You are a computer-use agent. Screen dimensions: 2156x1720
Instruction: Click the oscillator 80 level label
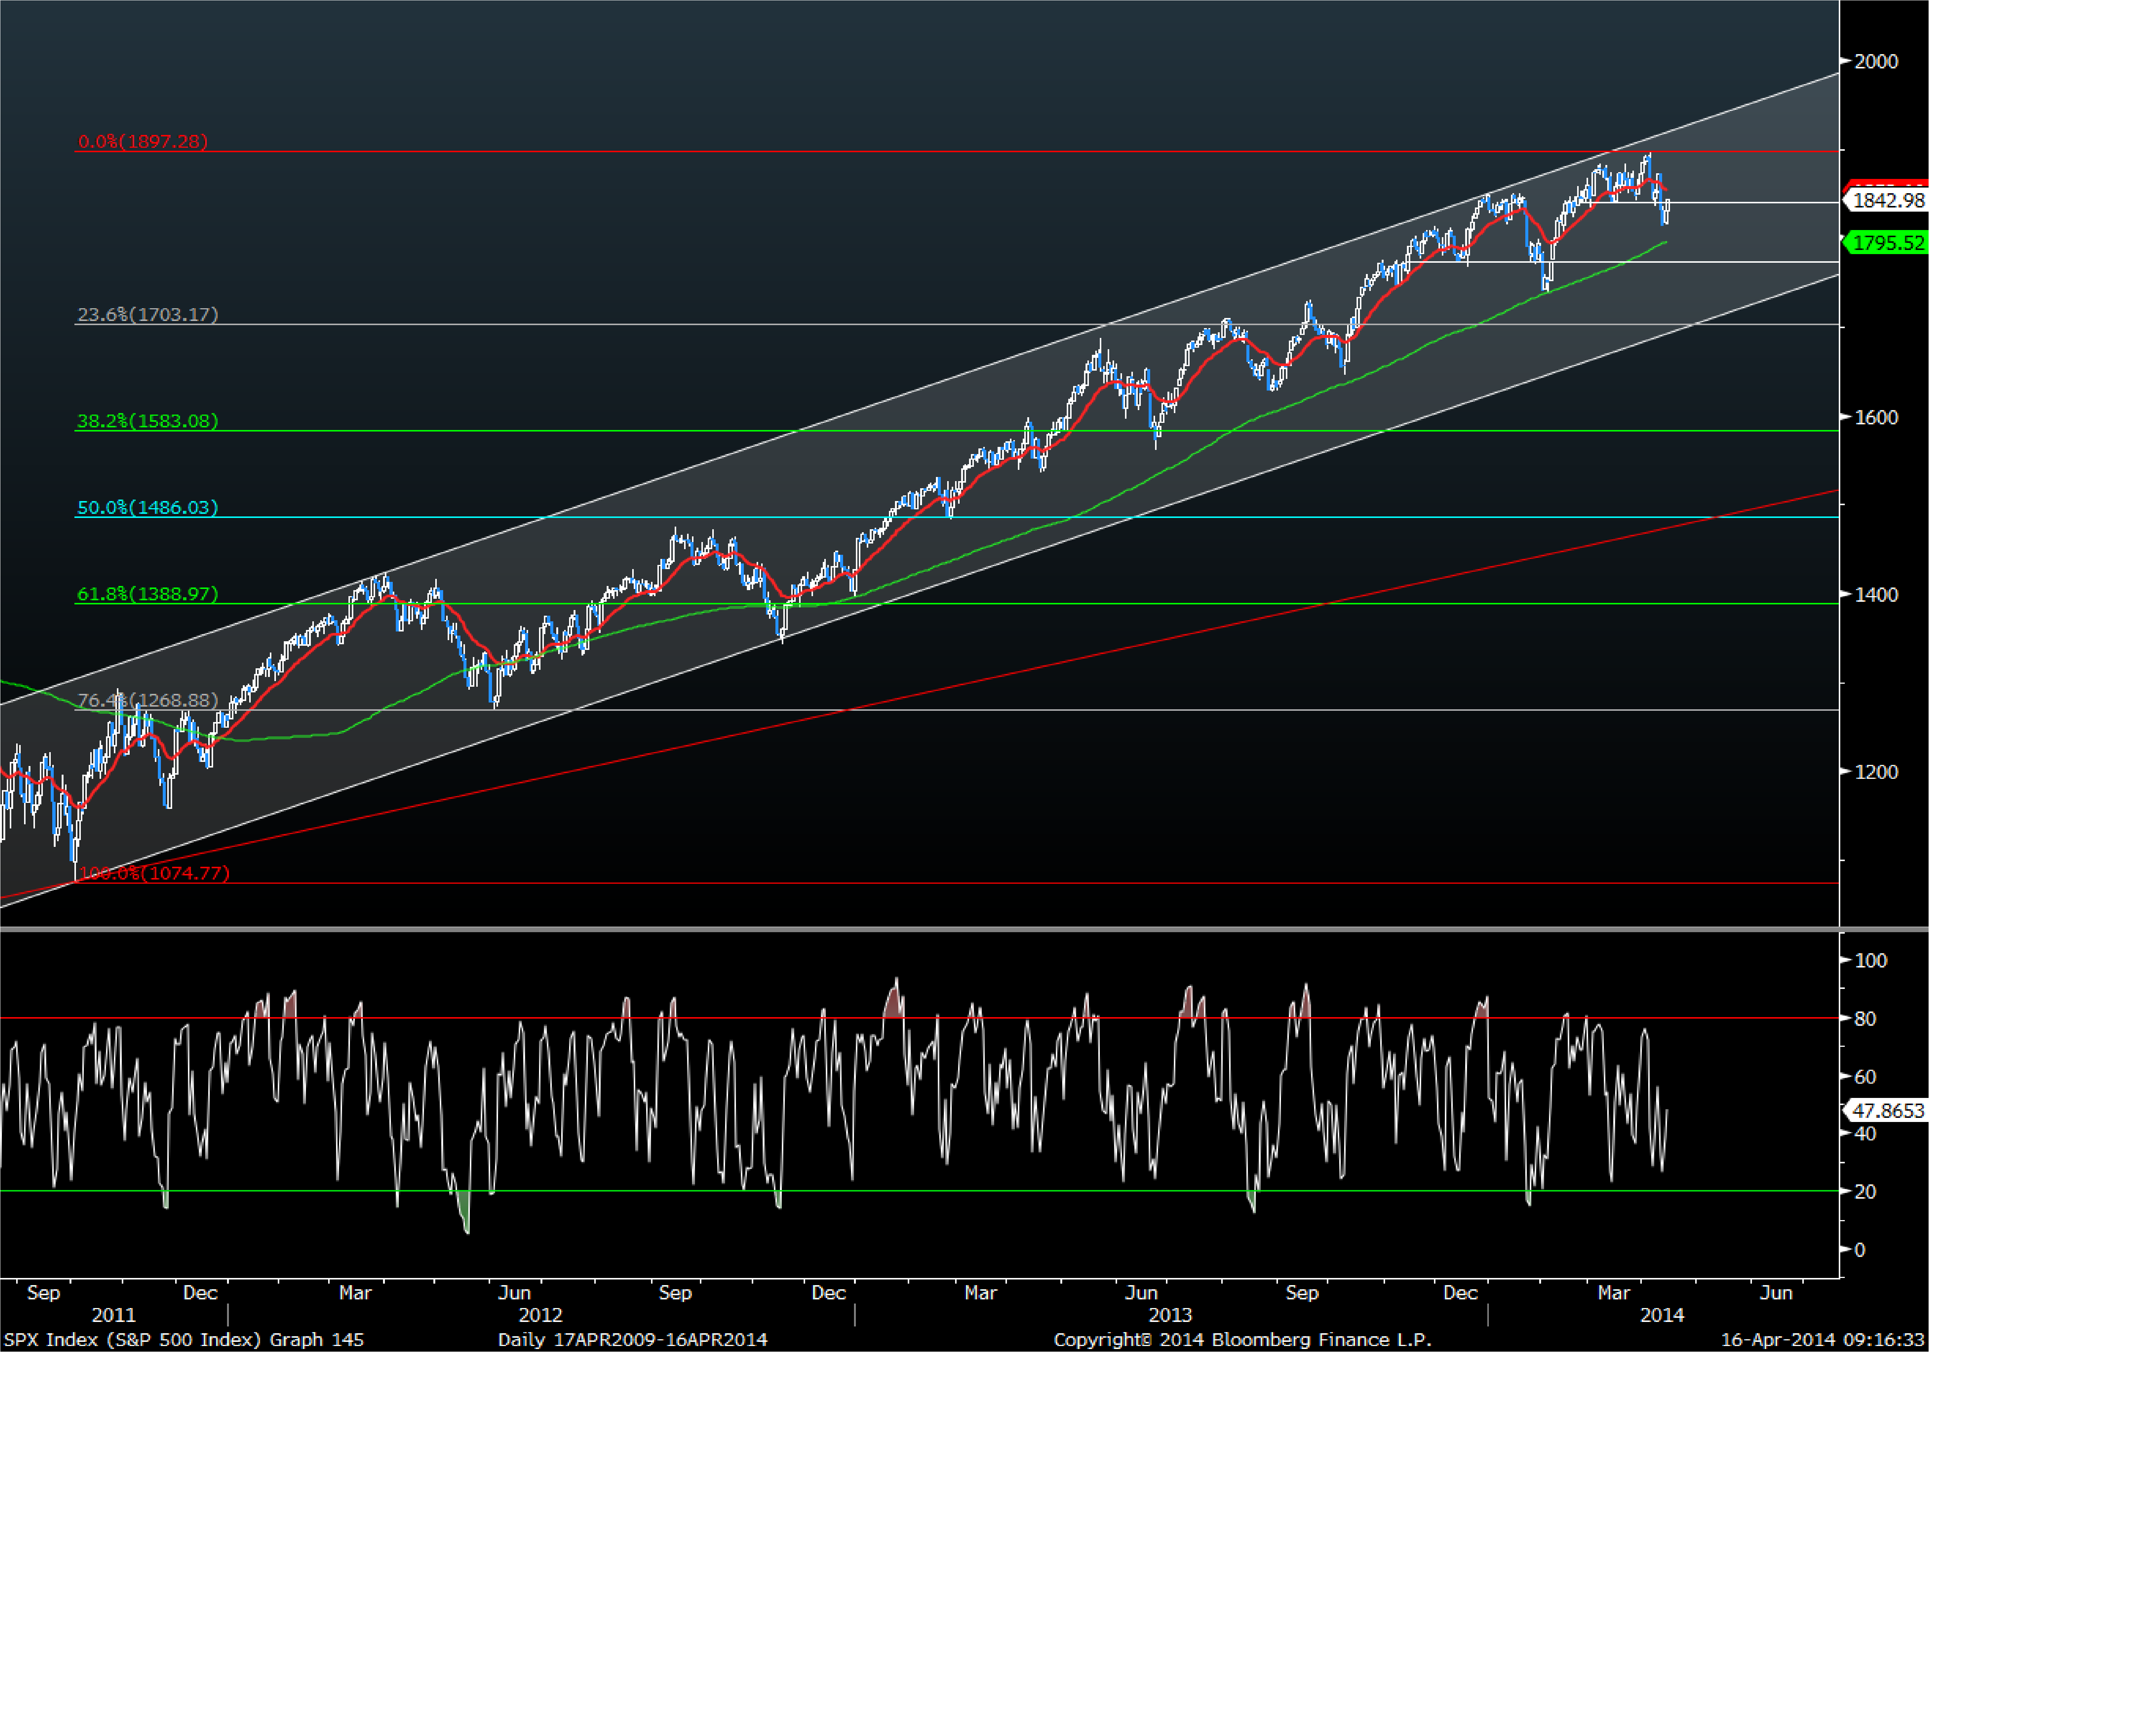(1865, 1019)
